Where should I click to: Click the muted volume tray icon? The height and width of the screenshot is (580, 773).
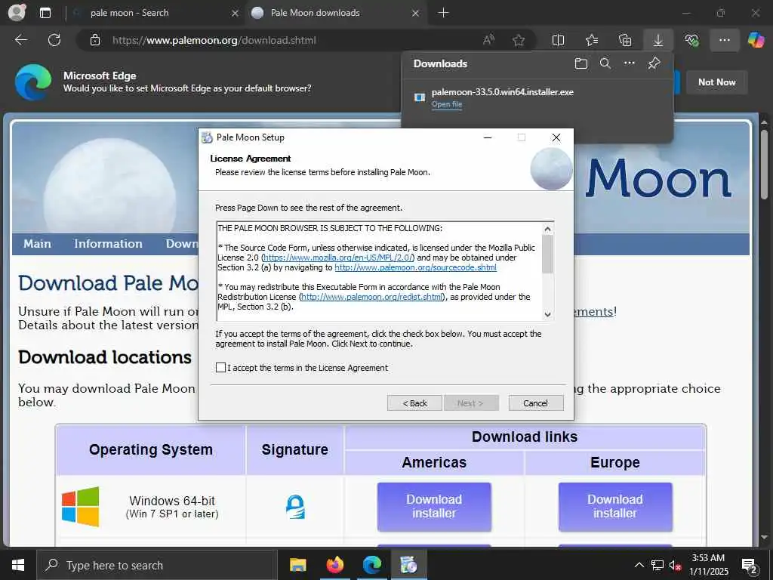coord(675,565)
